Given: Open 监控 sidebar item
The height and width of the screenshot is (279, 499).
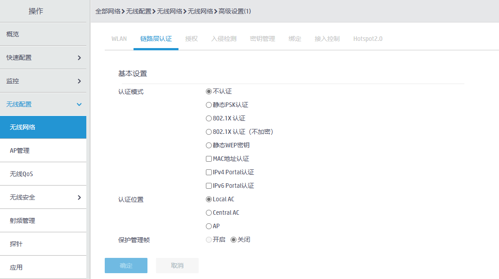Looking at the screenshot, I should [x=43, y=81].
